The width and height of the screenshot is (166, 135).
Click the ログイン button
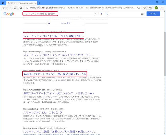(x=153, y=13)
